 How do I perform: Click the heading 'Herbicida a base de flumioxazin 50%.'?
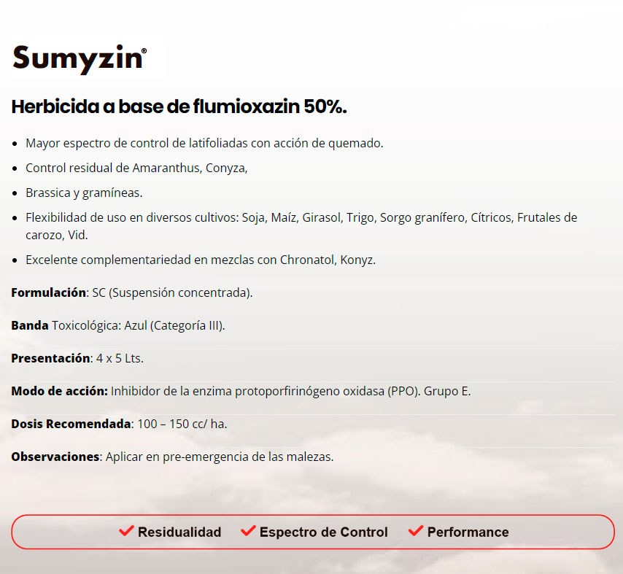point(179,106)
